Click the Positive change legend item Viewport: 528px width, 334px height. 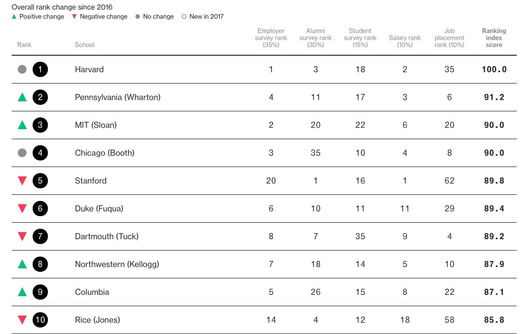tap(38, 17)
